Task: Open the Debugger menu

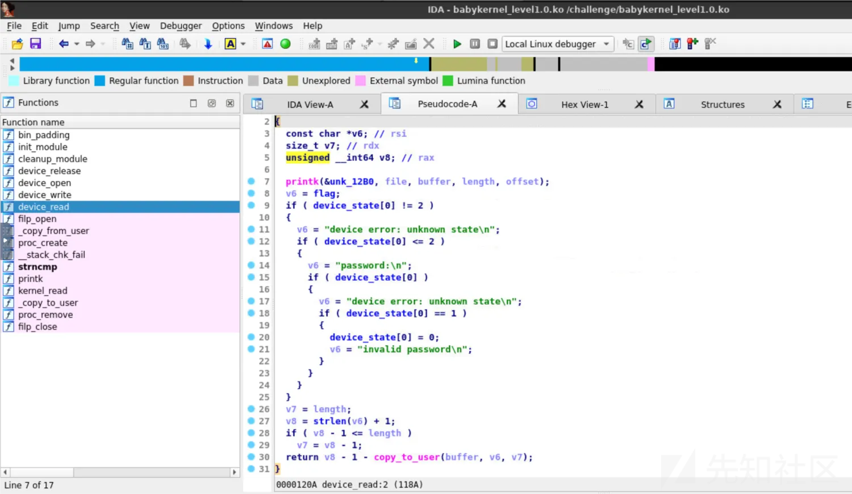Action: click(181, 26)
